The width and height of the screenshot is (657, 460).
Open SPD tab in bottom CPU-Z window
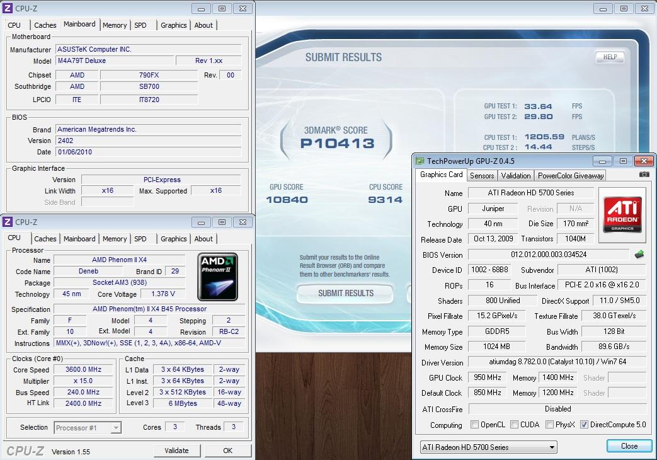tap(140, 239)
